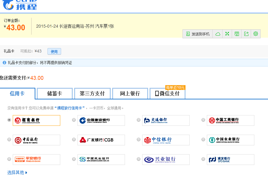Select the 交通银行 radio button
The image size is (268, 178).
coord(139,120)
